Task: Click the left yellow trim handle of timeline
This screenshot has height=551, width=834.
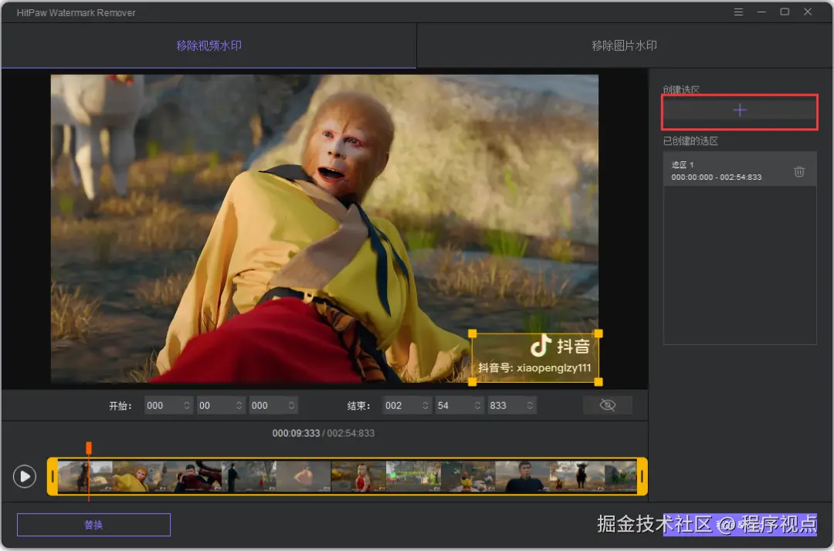Action: coord(53,477)
